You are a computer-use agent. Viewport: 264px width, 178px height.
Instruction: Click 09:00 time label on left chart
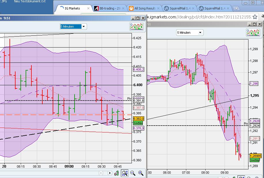click(x=69, y=166)
